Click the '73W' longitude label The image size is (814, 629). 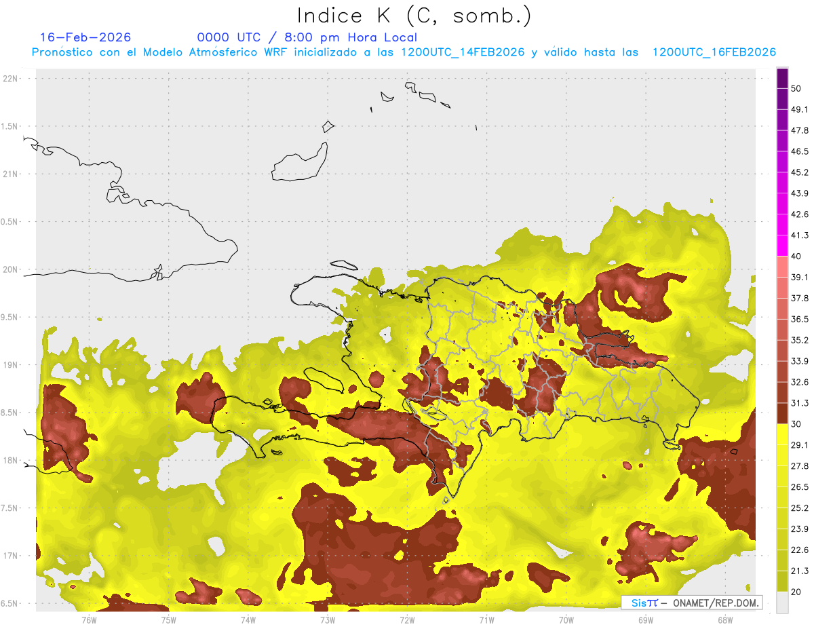tap(328, 620)
